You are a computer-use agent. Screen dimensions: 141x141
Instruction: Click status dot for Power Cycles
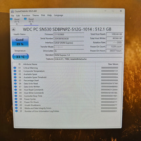[x=16, y=99]
